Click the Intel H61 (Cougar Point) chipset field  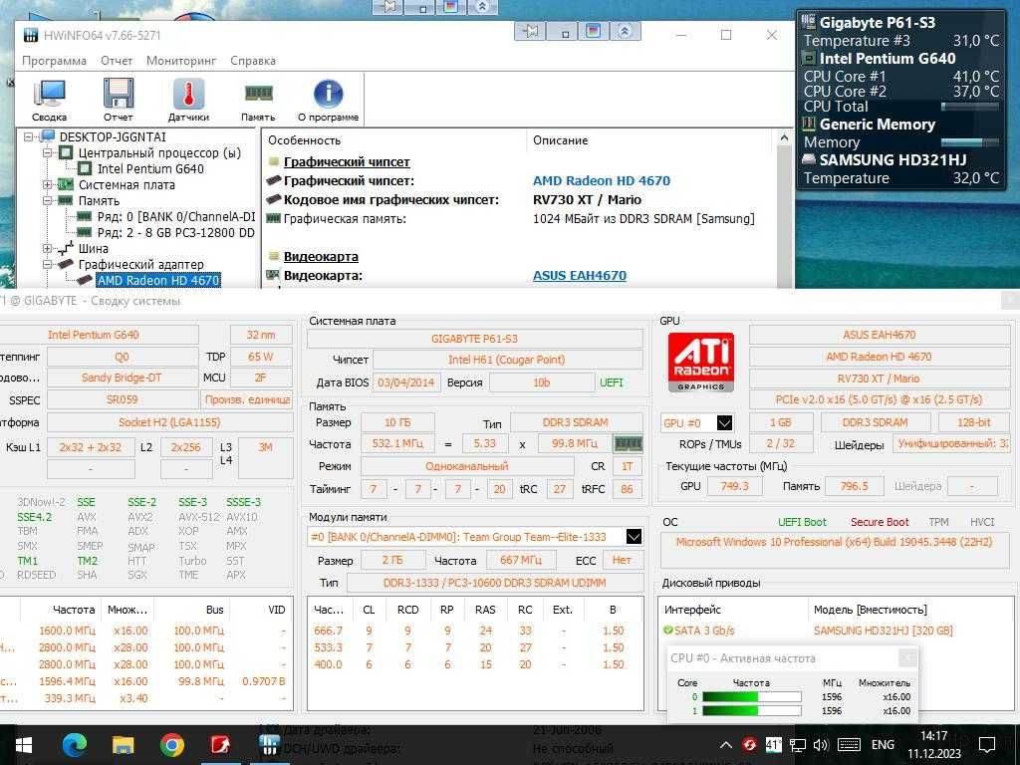tap(507, 360)
